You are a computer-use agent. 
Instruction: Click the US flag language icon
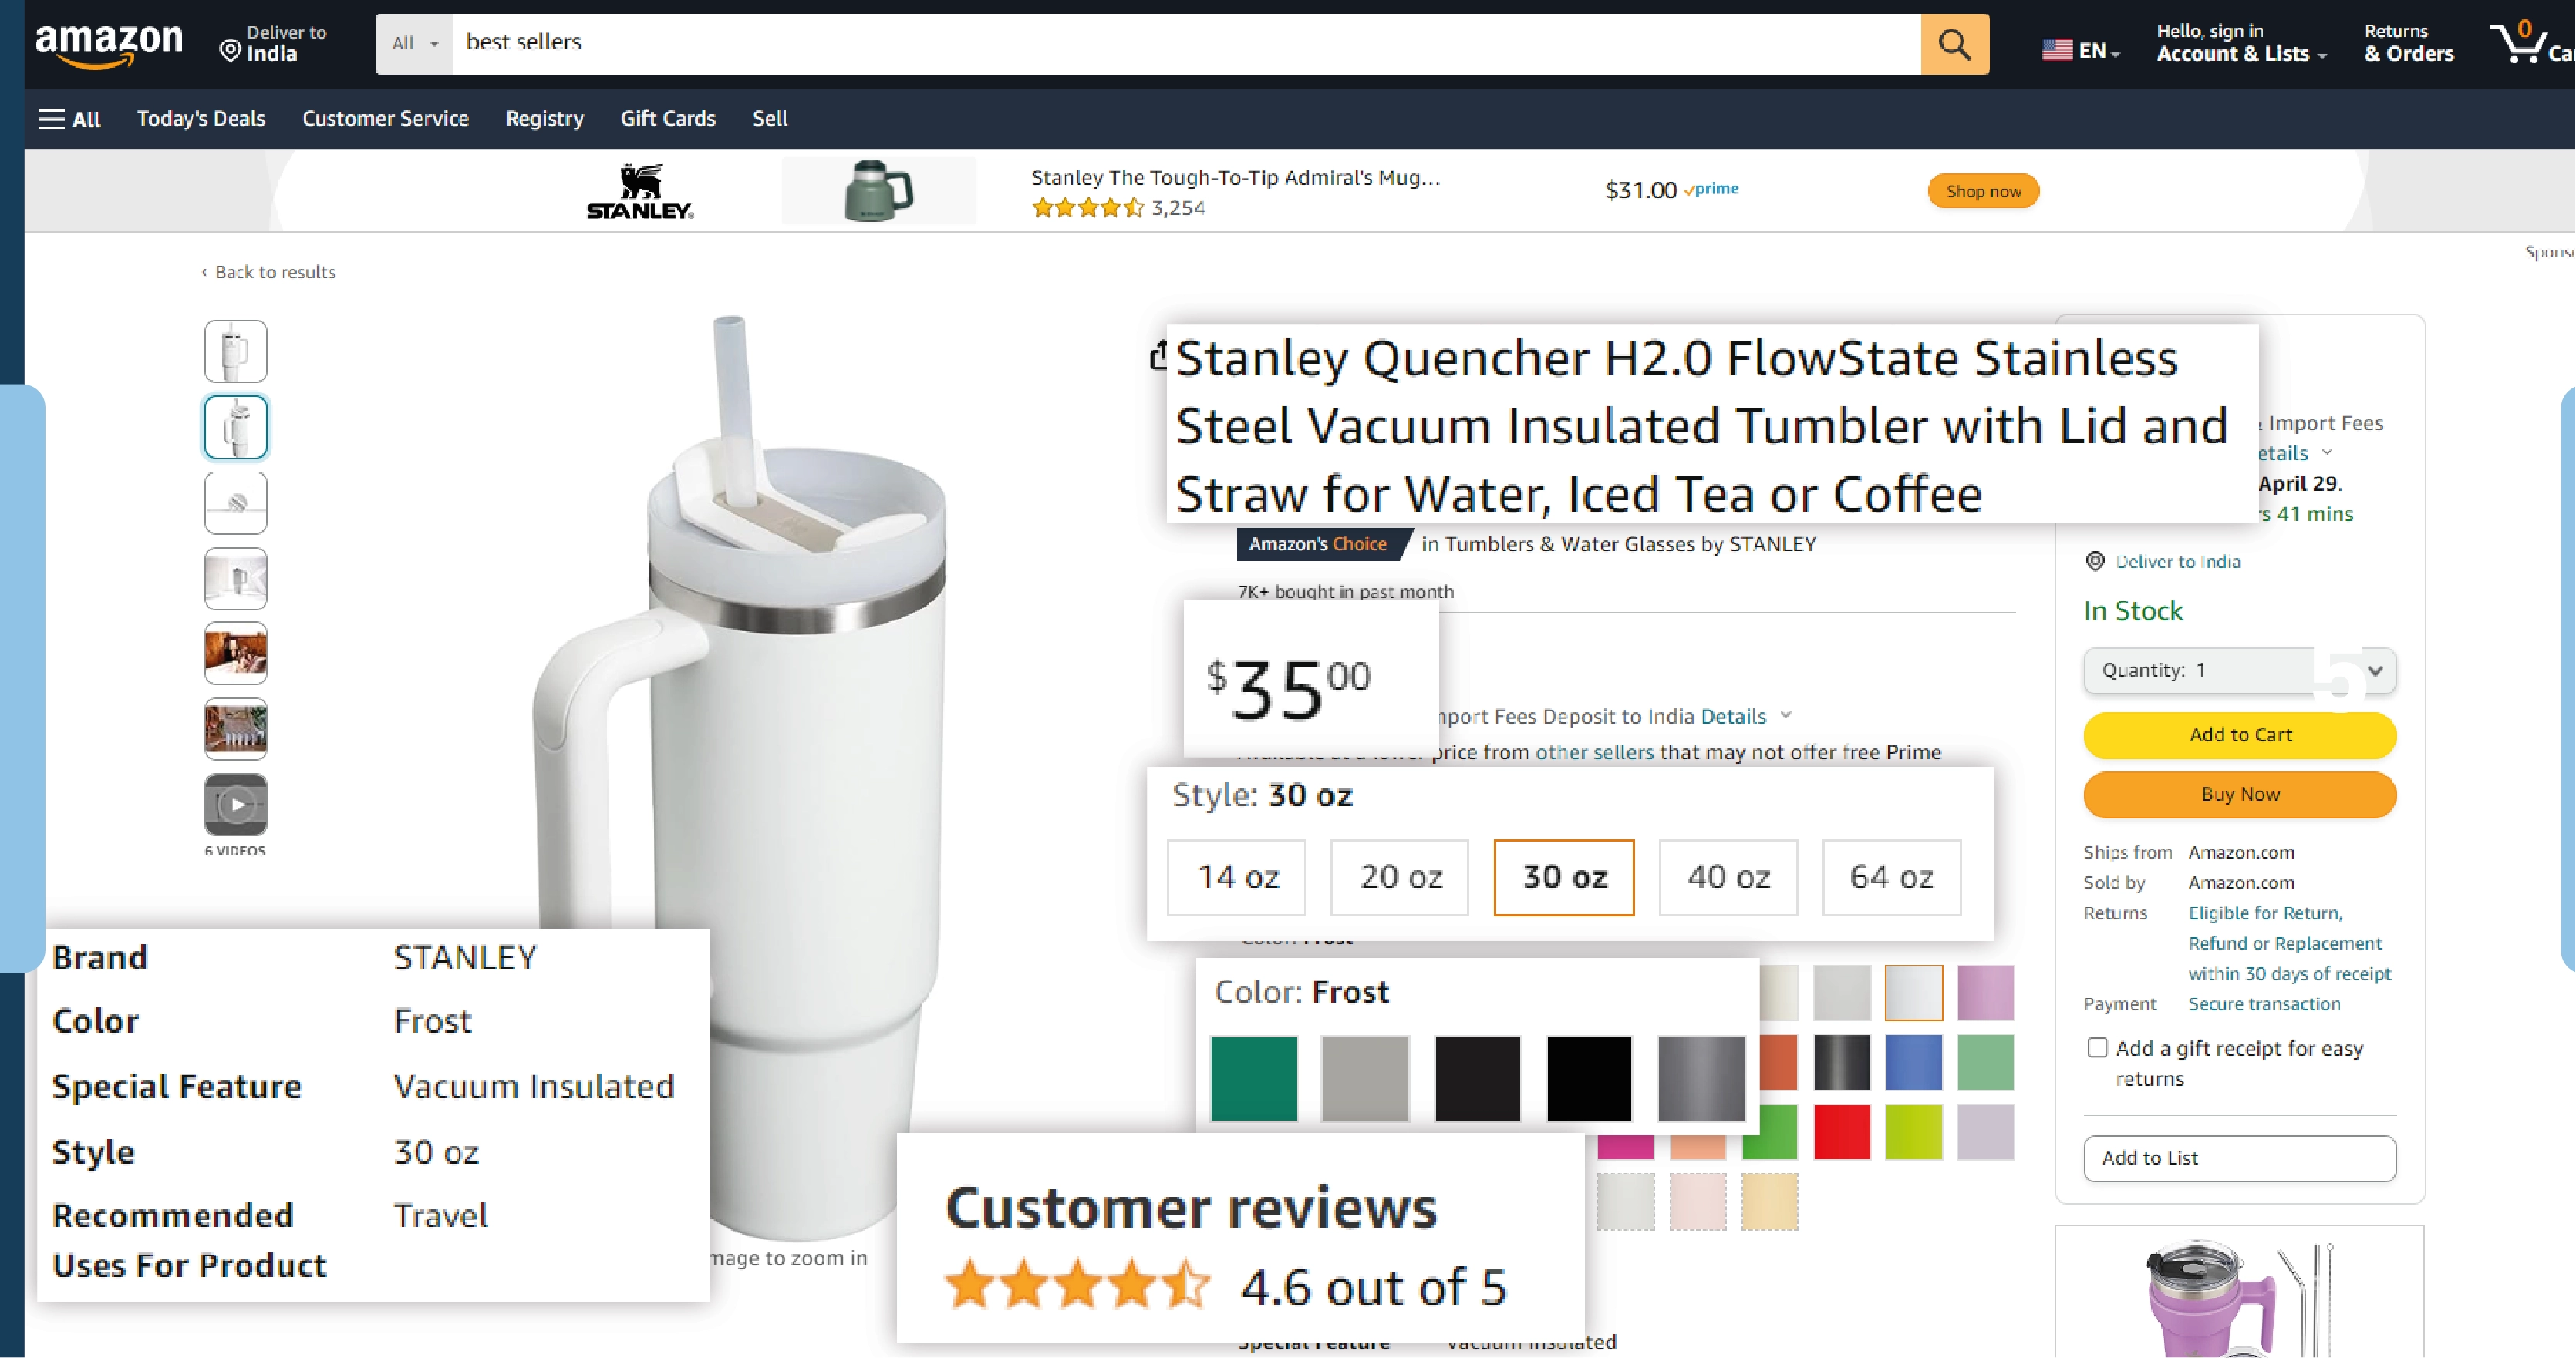coord(2057,49)
